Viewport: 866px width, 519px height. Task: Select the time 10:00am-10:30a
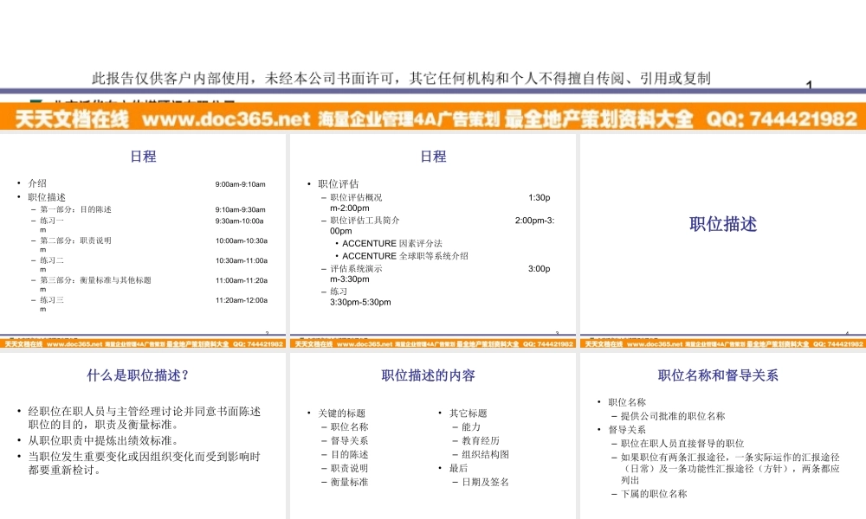[242, 240]
